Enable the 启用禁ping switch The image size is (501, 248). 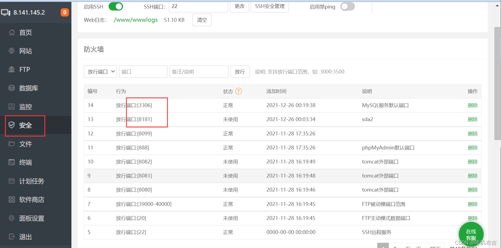click(x=348, y=7)
